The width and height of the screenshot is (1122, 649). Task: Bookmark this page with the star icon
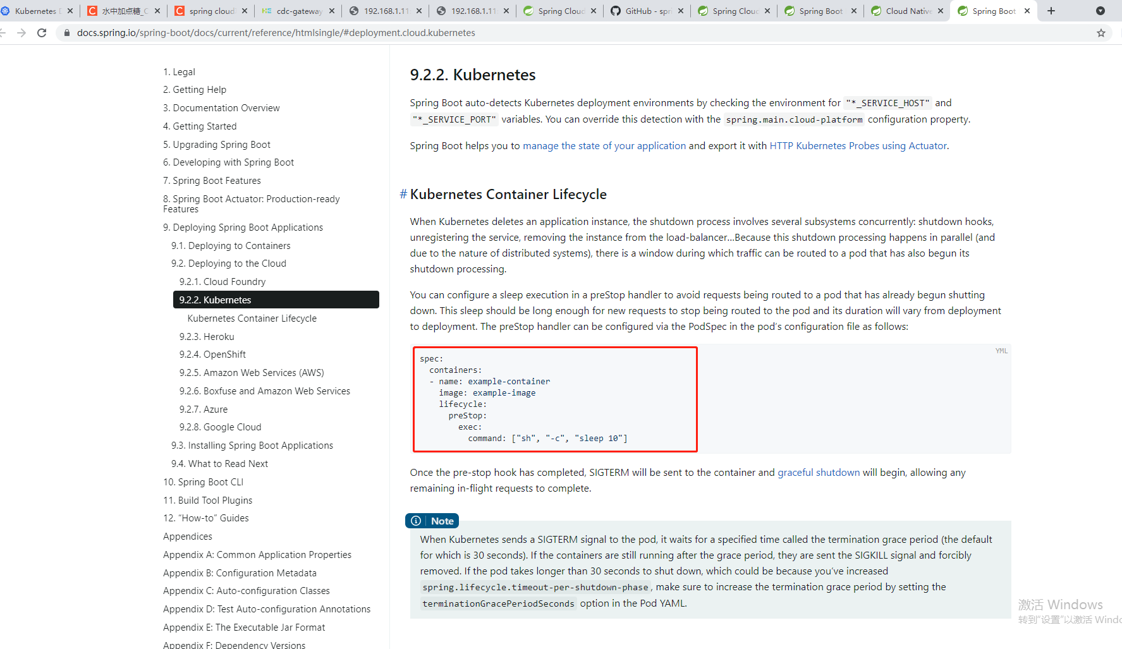(x=1101, y=33)
